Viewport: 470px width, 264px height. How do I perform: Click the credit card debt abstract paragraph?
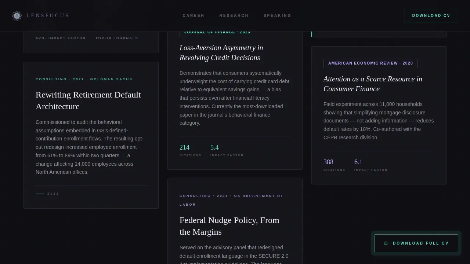coord(235,98)
